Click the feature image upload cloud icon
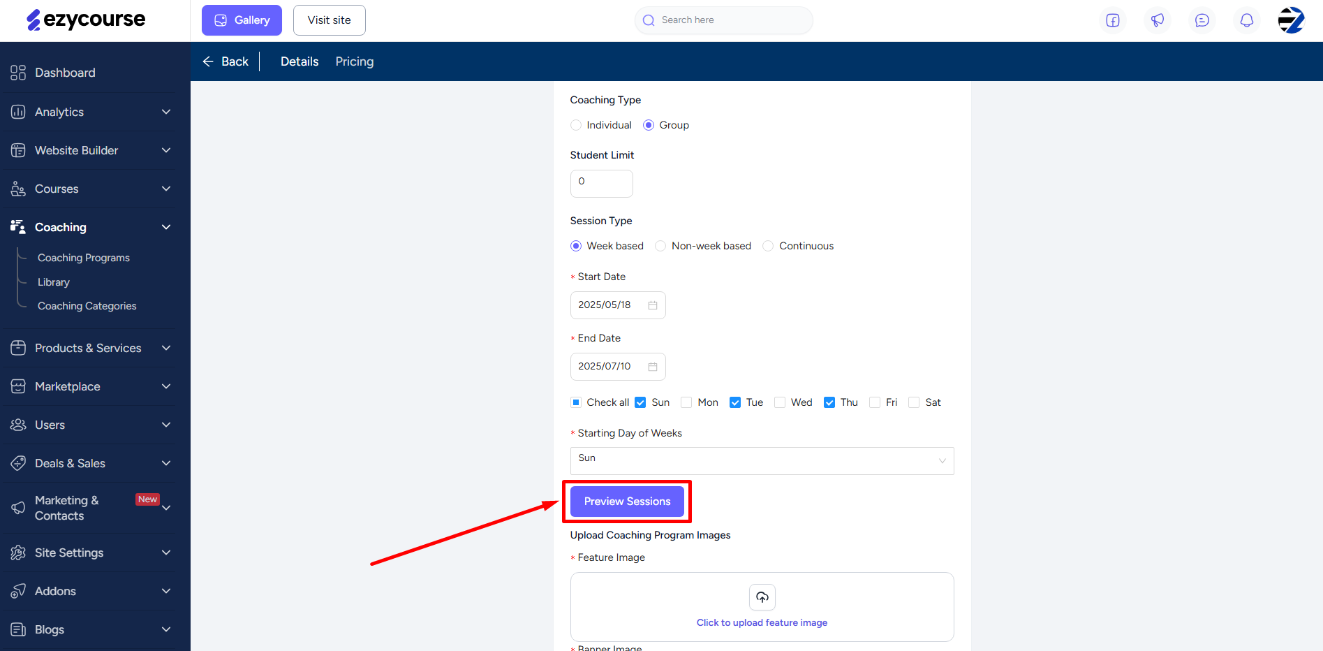This screenshot has height=651, width=1323. click(x=762, y=597)
